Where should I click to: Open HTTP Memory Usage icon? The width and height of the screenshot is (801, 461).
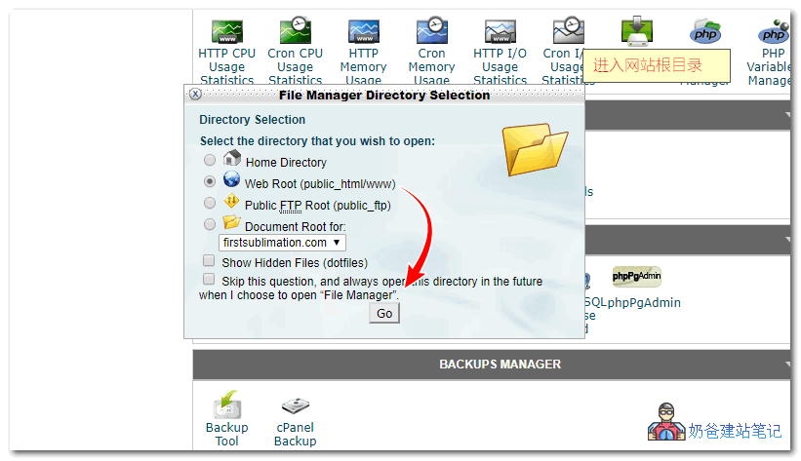[363, 32]
